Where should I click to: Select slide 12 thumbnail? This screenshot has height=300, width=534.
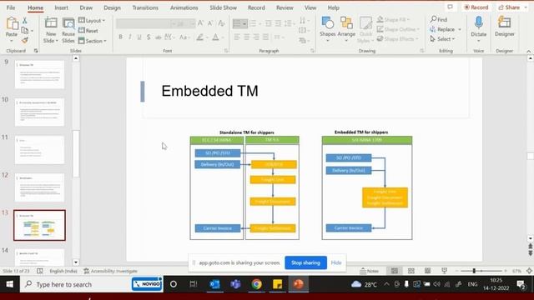pyautogui.click(x=39, y=187)
